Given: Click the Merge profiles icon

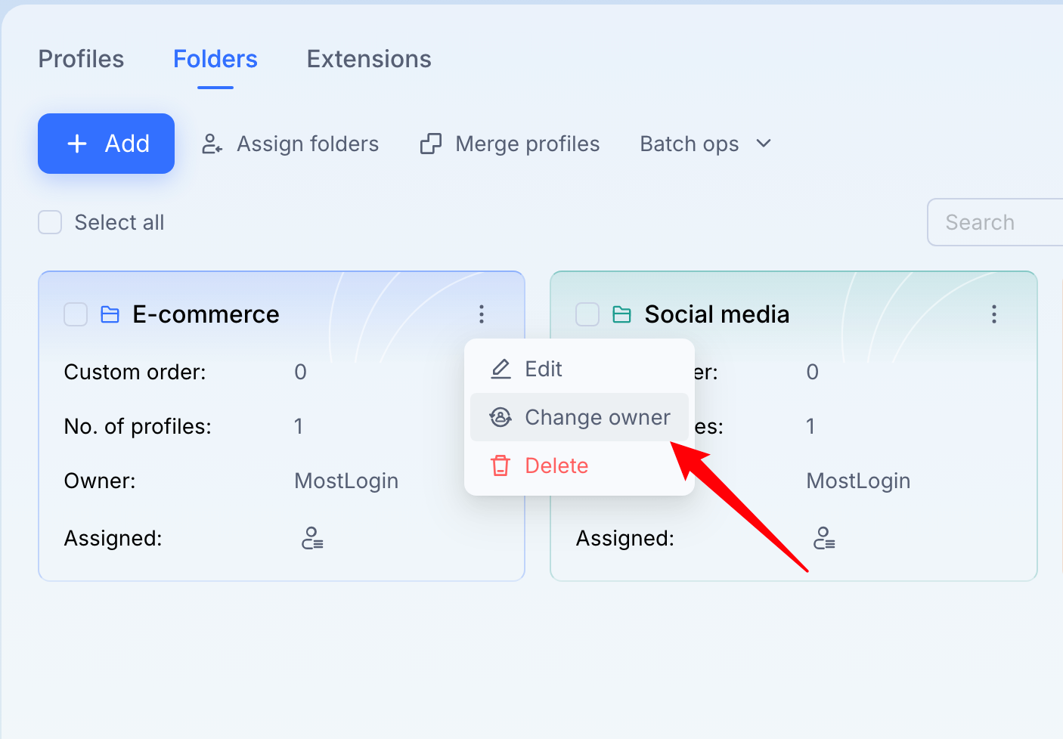Looking at the screenshot, I should coord(431,144).
